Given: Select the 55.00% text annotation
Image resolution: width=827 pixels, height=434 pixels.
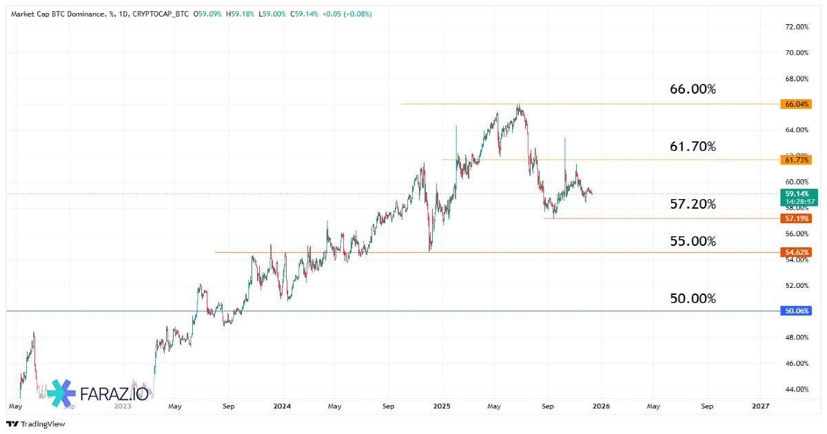Looking at the screenshot, I should [693, 241].
